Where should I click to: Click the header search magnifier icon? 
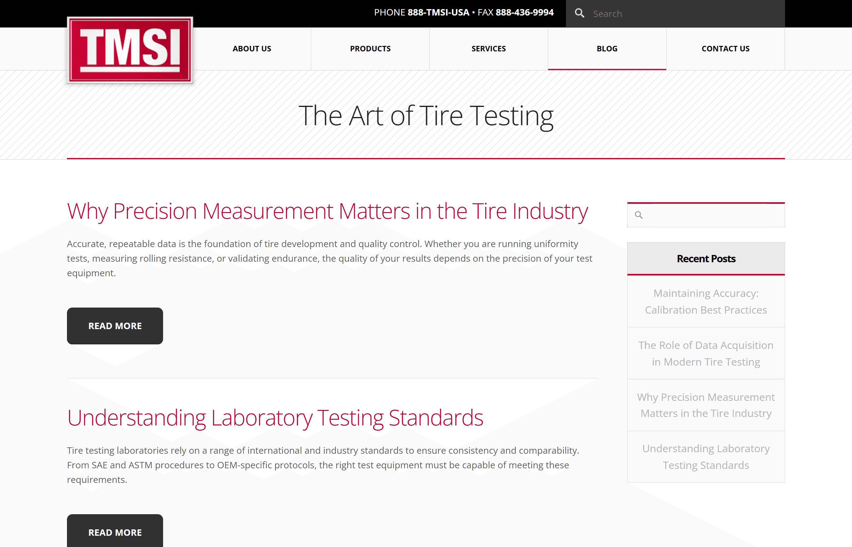580,13
